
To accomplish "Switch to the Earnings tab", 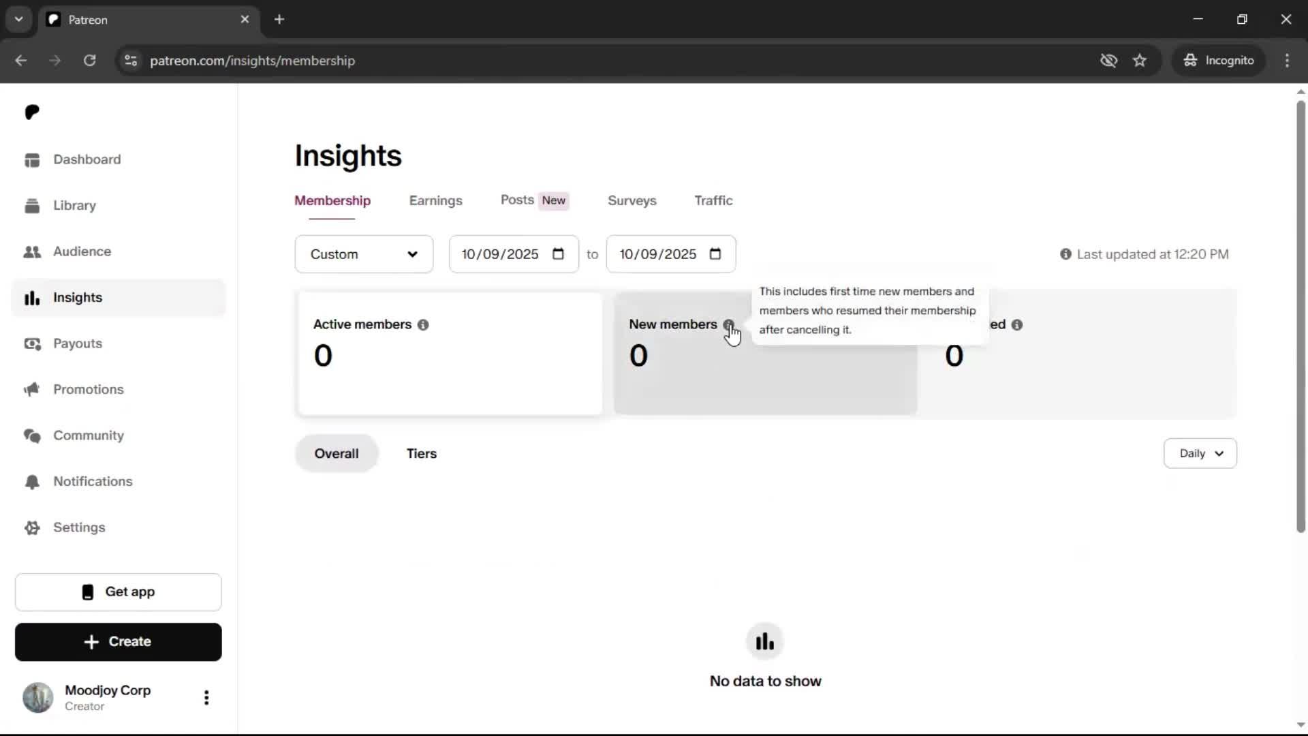I will click(x=435, y=201).
